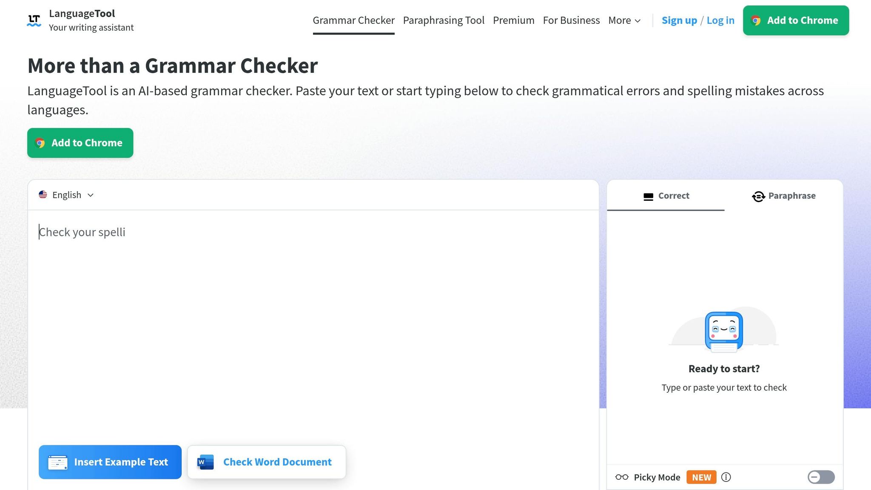The width and height of the screenshot is (871, 490).
Task: Click the Log in link
Action: click(720, 20)
